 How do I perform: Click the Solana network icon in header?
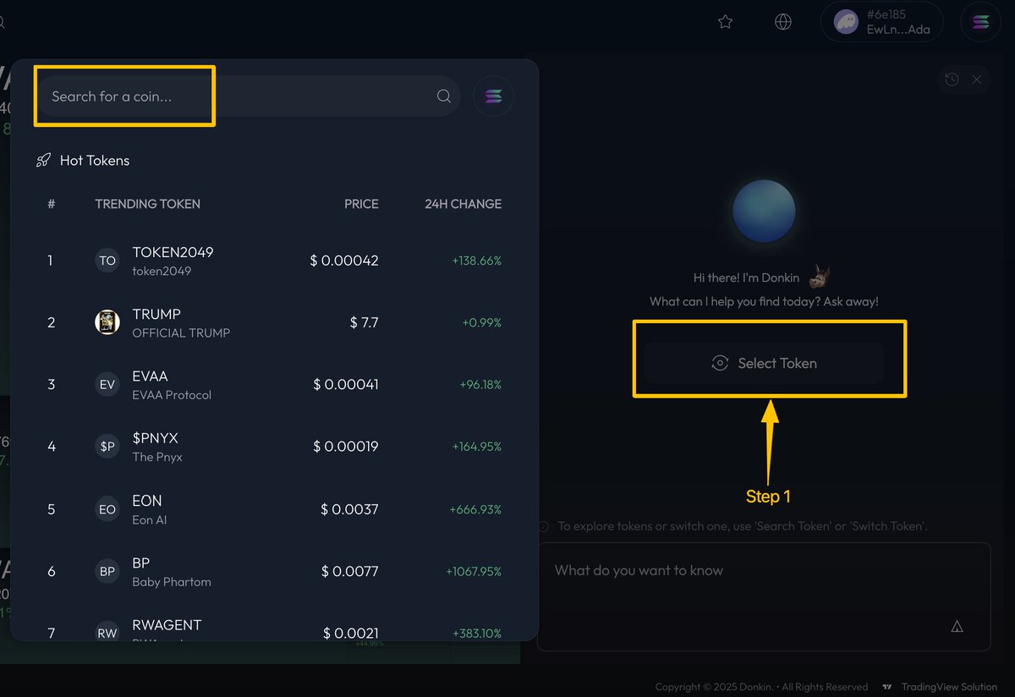980,22
